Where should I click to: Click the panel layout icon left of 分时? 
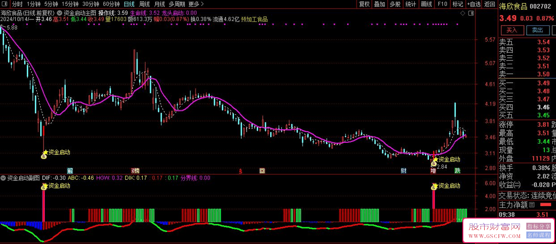click(x=5, y=4)
